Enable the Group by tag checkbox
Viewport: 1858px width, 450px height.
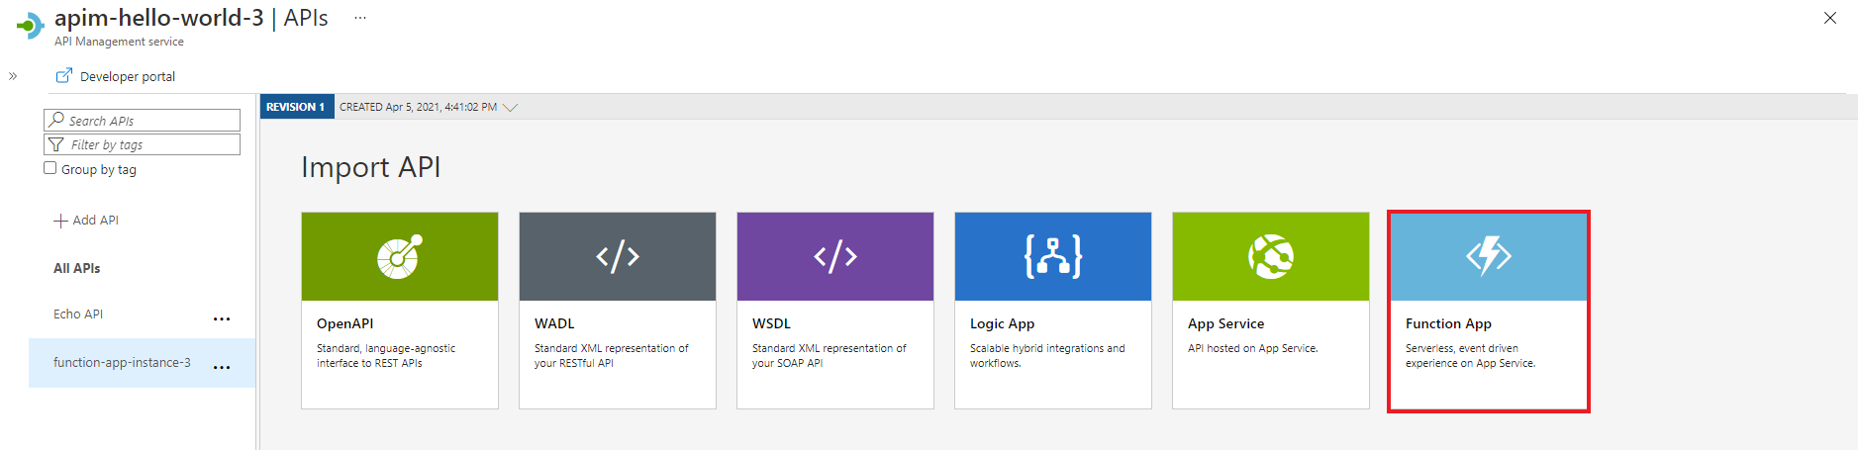[50, 168]
